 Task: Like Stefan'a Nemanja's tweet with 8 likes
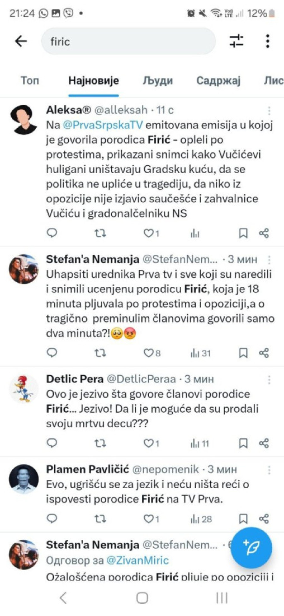point(149,353)
